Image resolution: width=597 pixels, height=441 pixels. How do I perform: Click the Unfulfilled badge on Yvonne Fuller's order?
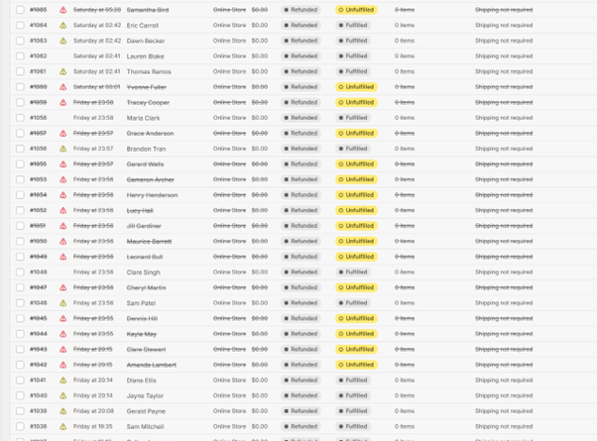(x=357, y=87)
